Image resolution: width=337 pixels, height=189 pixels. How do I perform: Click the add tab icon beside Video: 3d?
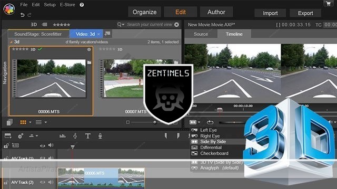tap(107, 34)
